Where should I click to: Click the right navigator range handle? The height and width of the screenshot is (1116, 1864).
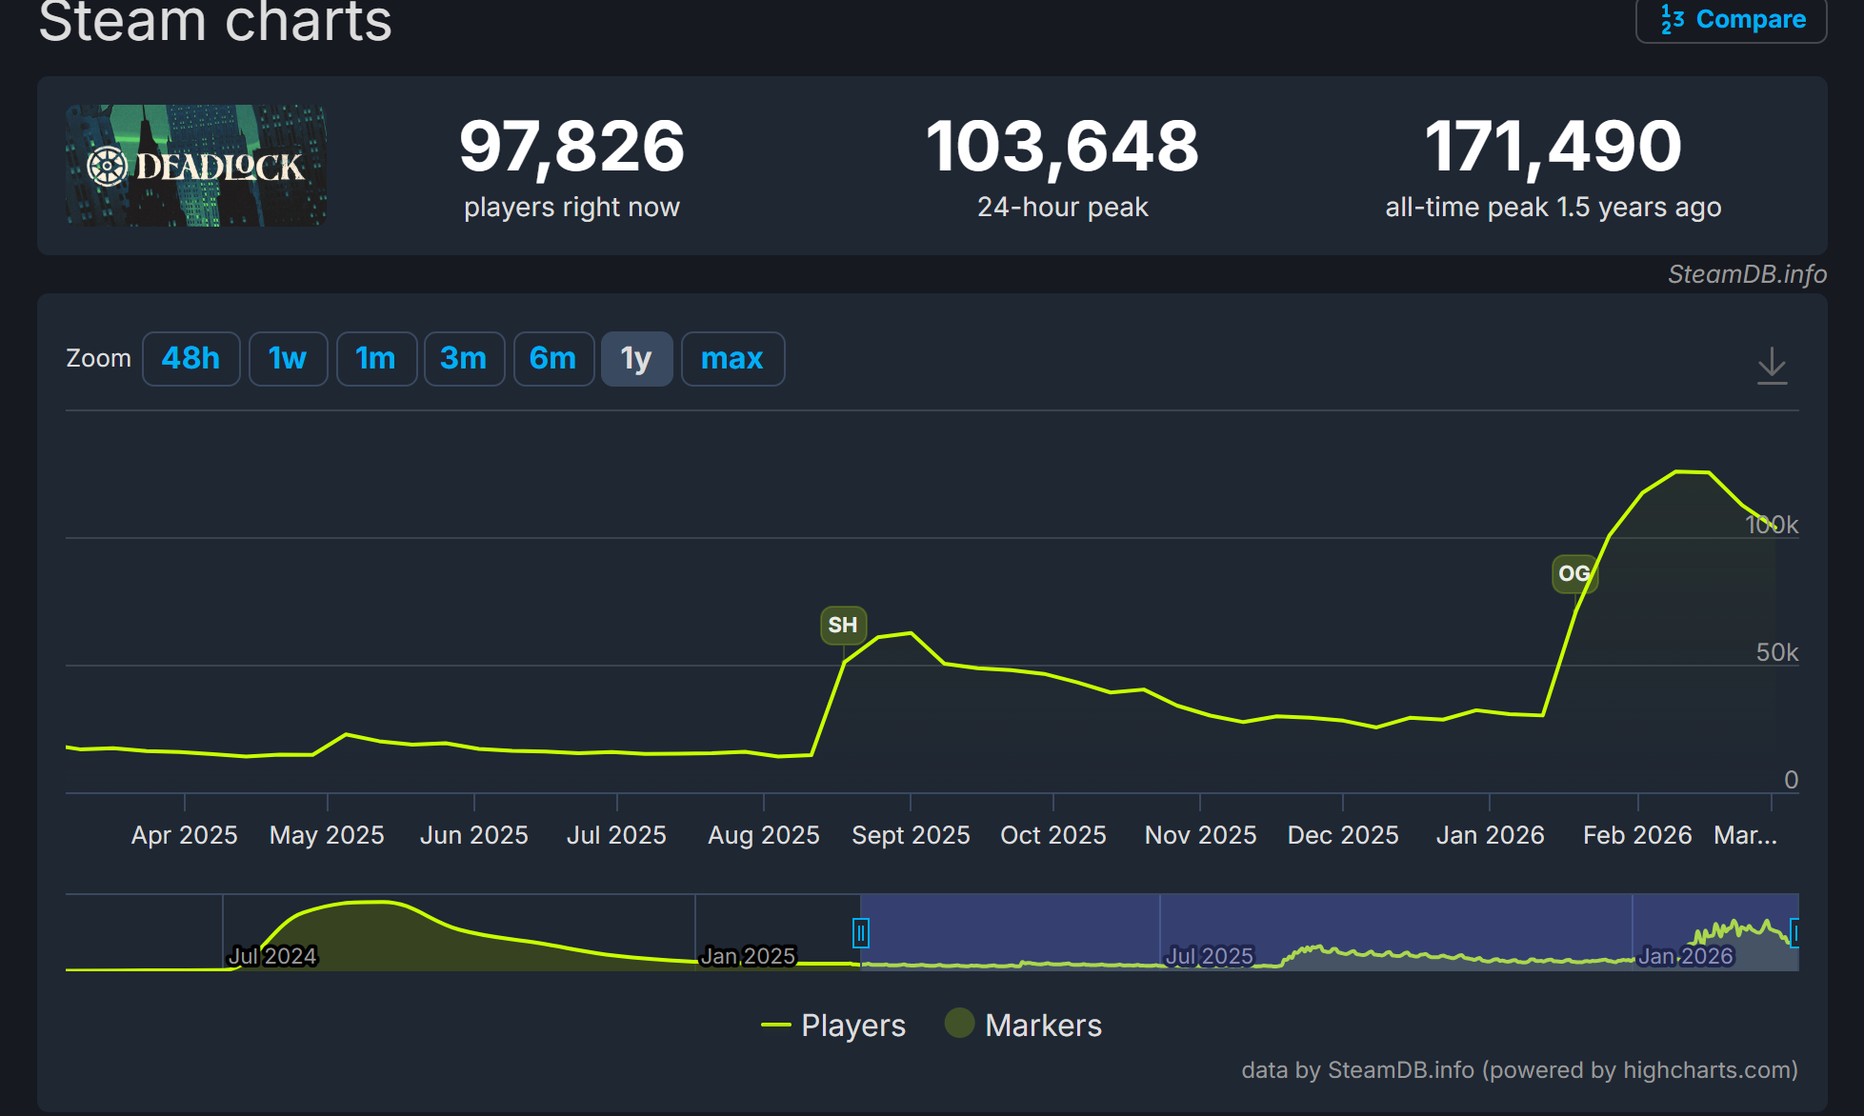coord(1794,933)
